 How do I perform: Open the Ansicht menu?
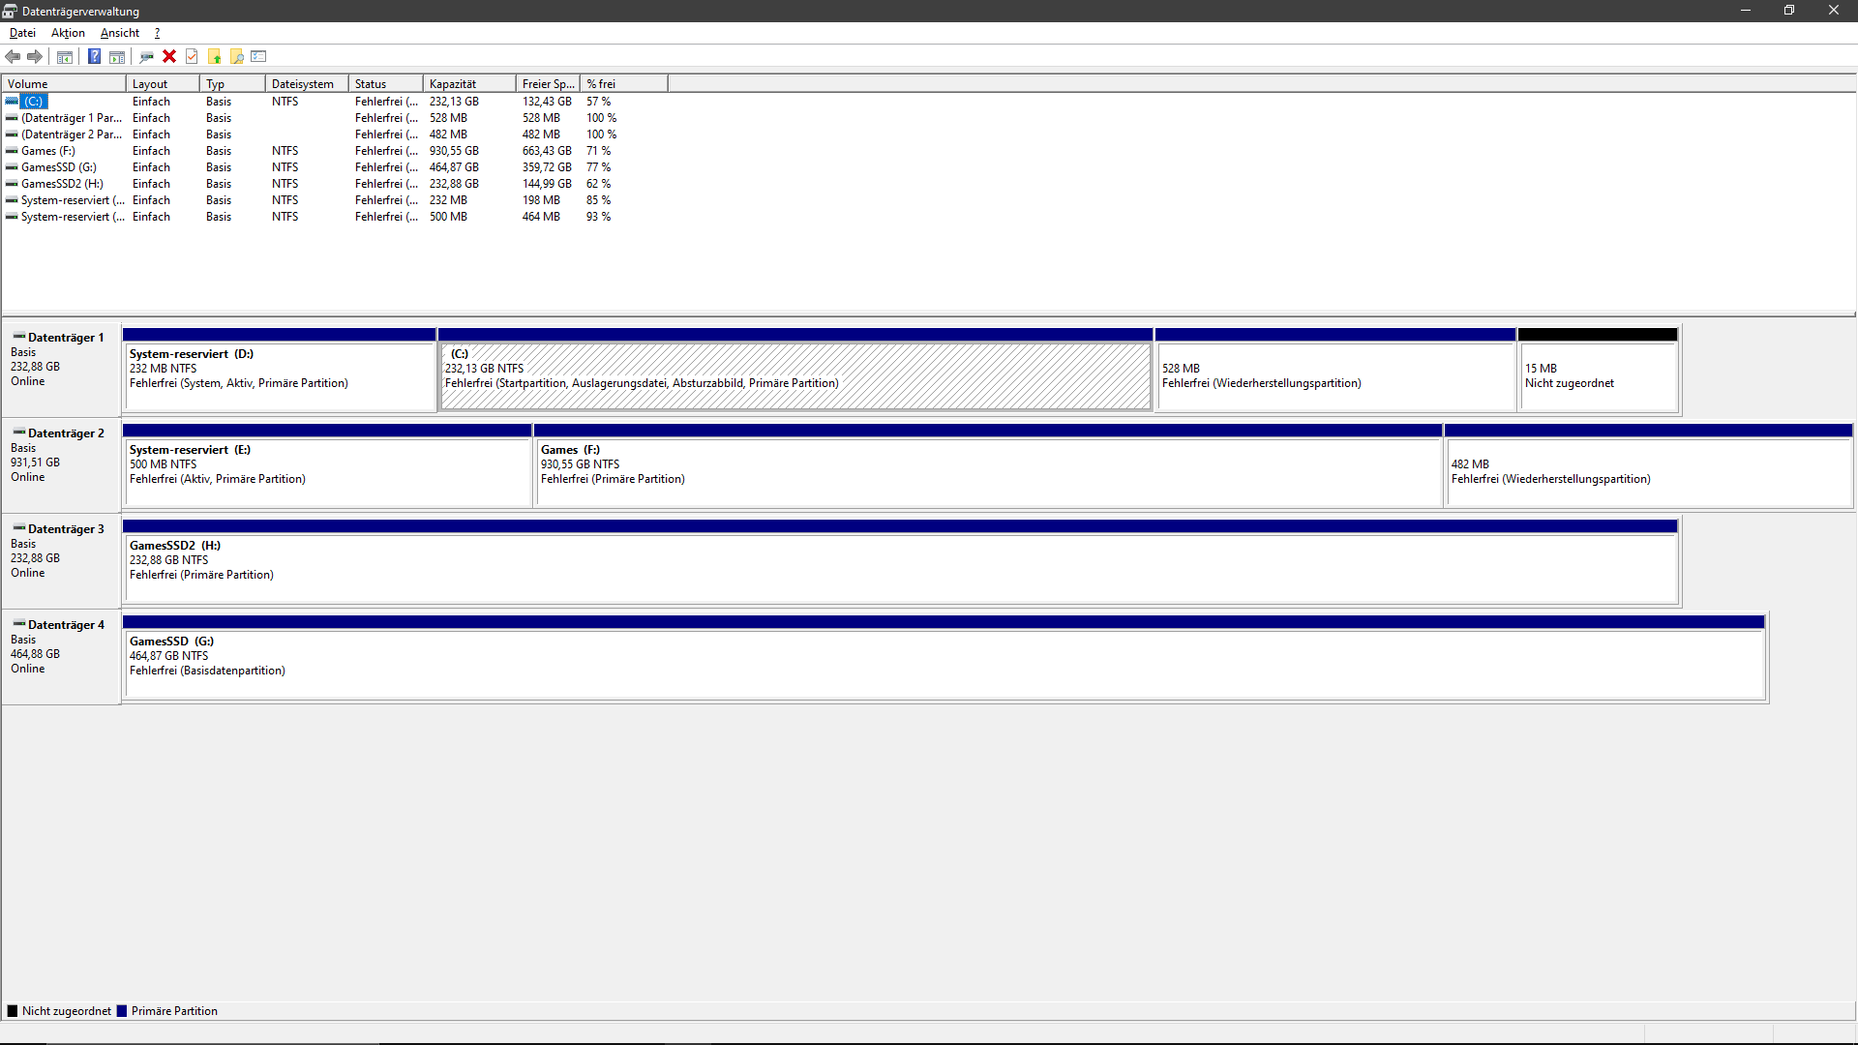pyautogui.click(x=120, y=33)
